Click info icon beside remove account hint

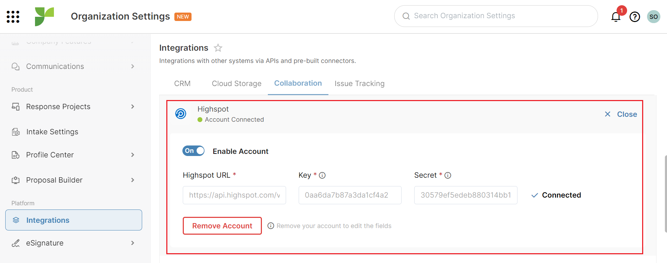click(271, 226)
